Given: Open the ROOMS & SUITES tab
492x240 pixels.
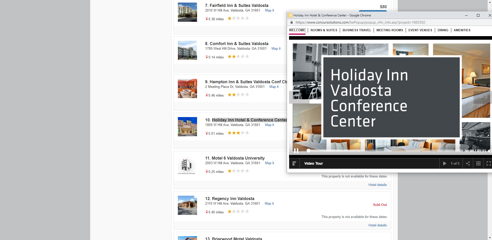Looking at the screenshot, I should click(x=324, y=30).
